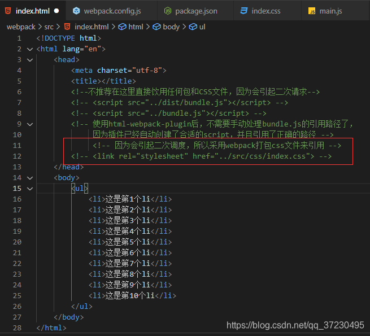Image resolution: width=370 pixels, height=336 pixels.
Task: Click the html-webpack-plugin comment line
Action: [x=212, y=124]
